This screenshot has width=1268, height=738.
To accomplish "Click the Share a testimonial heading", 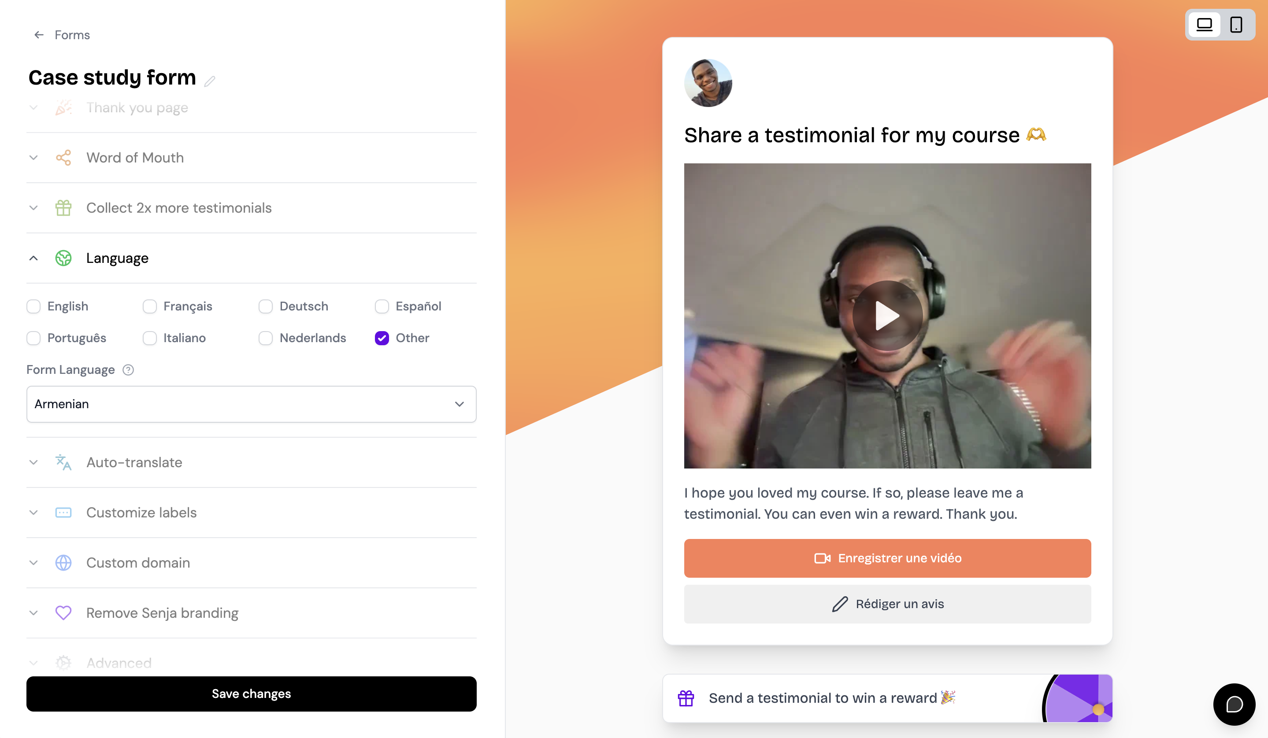I will 865,135.
